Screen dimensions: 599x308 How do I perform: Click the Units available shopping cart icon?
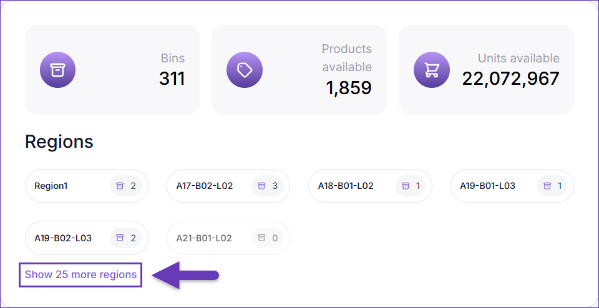click(x=432, y=70)
